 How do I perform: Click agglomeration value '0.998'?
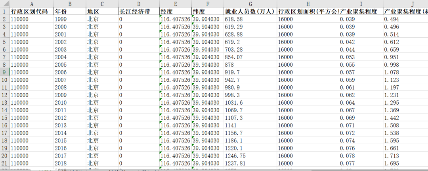click(405, 65)
